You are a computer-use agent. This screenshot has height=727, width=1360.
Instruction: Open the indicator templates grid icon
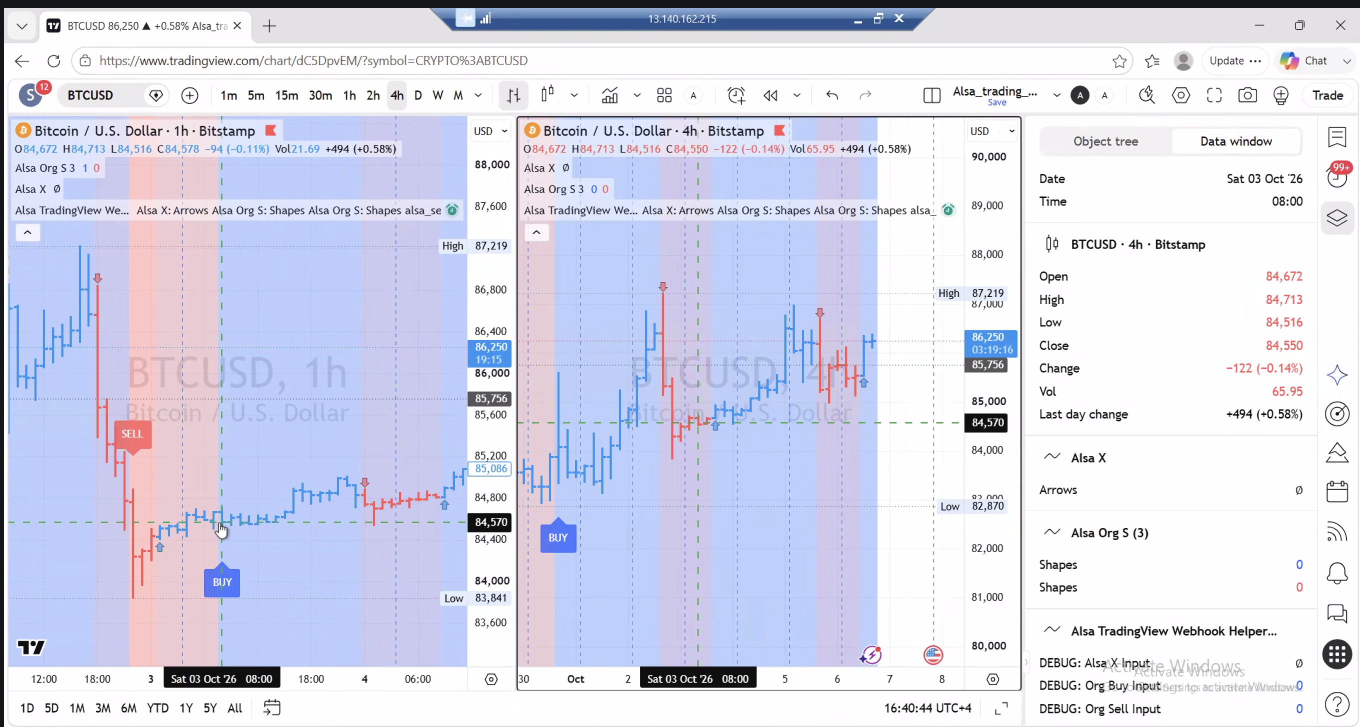pyautogui.click(x=664, y=95)
